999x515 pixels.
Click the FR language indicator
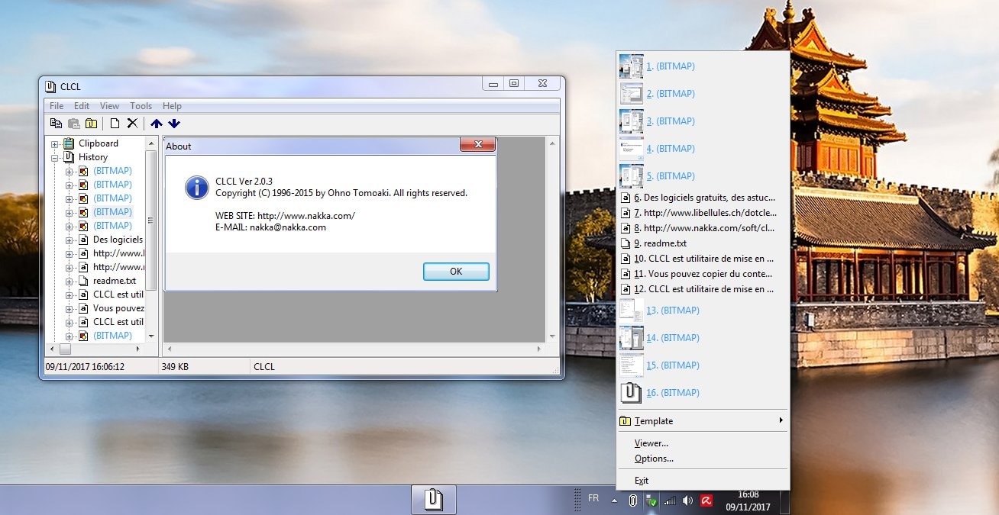point(593,498)
